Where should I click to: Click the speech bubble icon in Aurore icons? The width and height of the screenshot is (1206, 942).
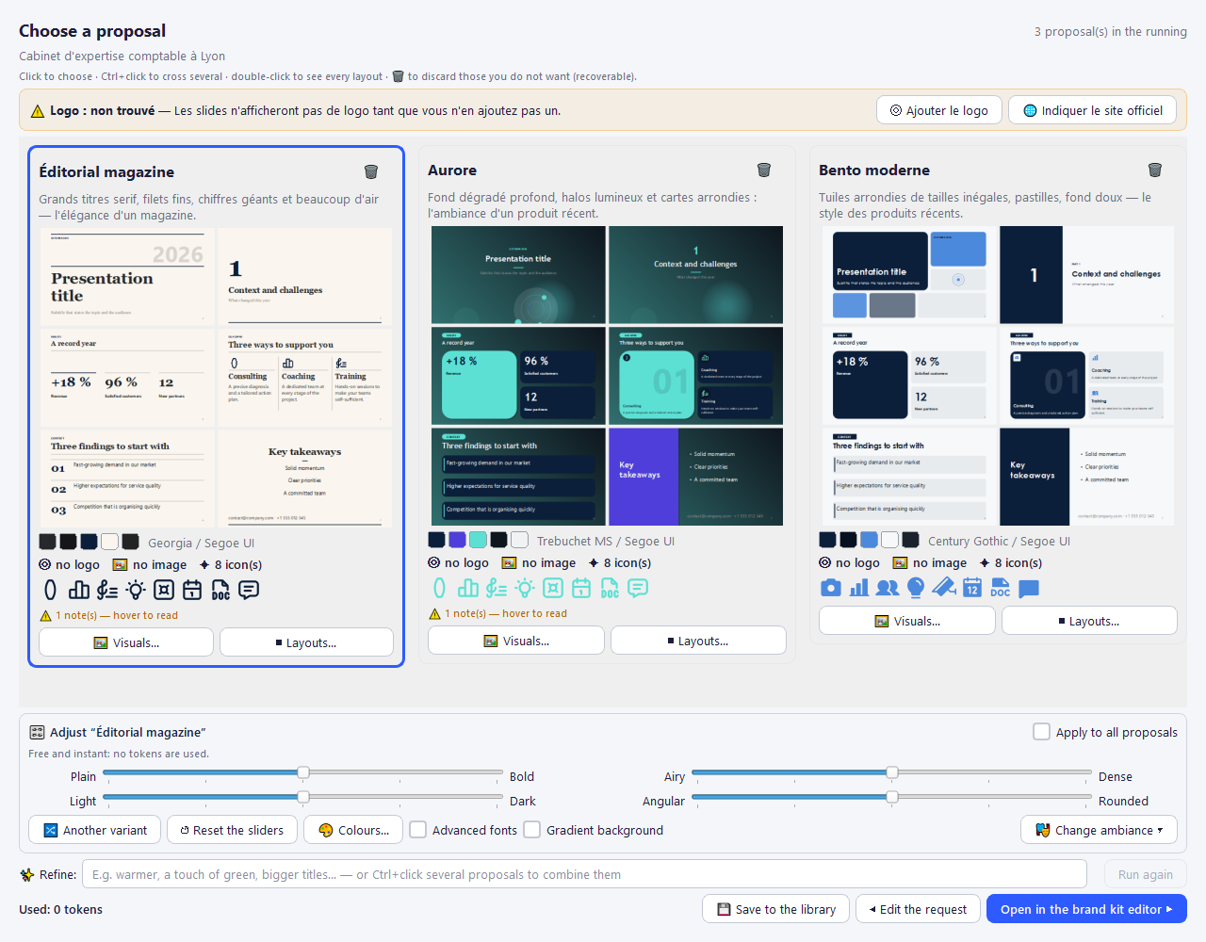click(x=638, y=588)
